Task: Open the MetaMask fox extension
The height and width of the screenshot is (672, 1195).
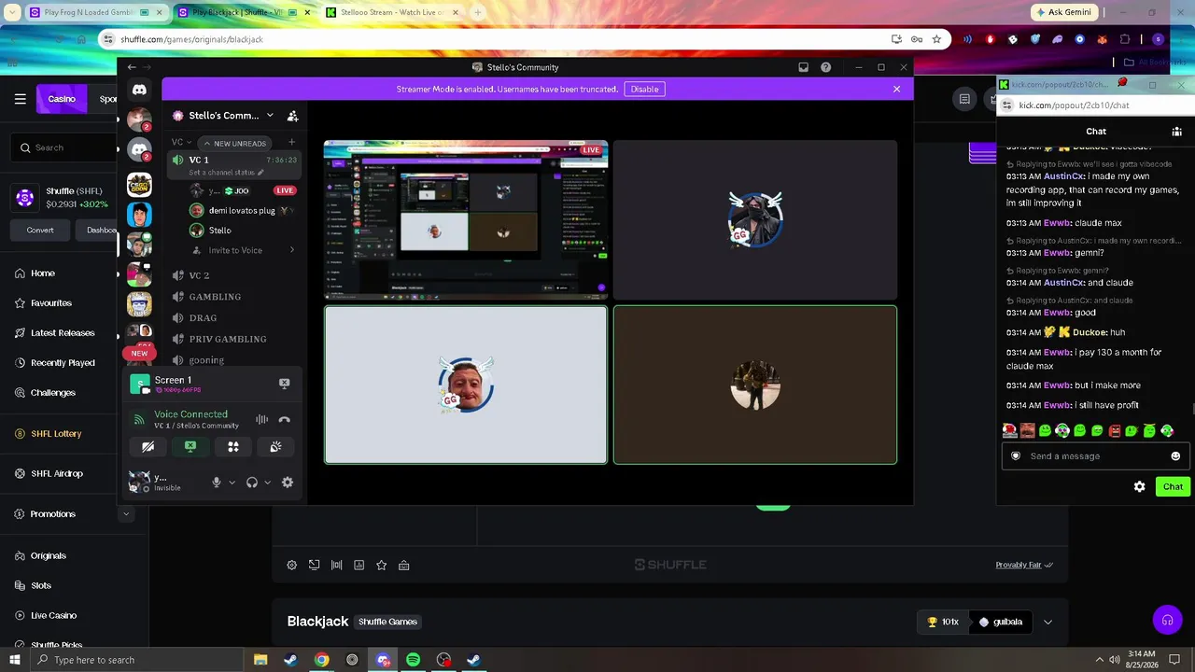Action: coord(1102,39)
